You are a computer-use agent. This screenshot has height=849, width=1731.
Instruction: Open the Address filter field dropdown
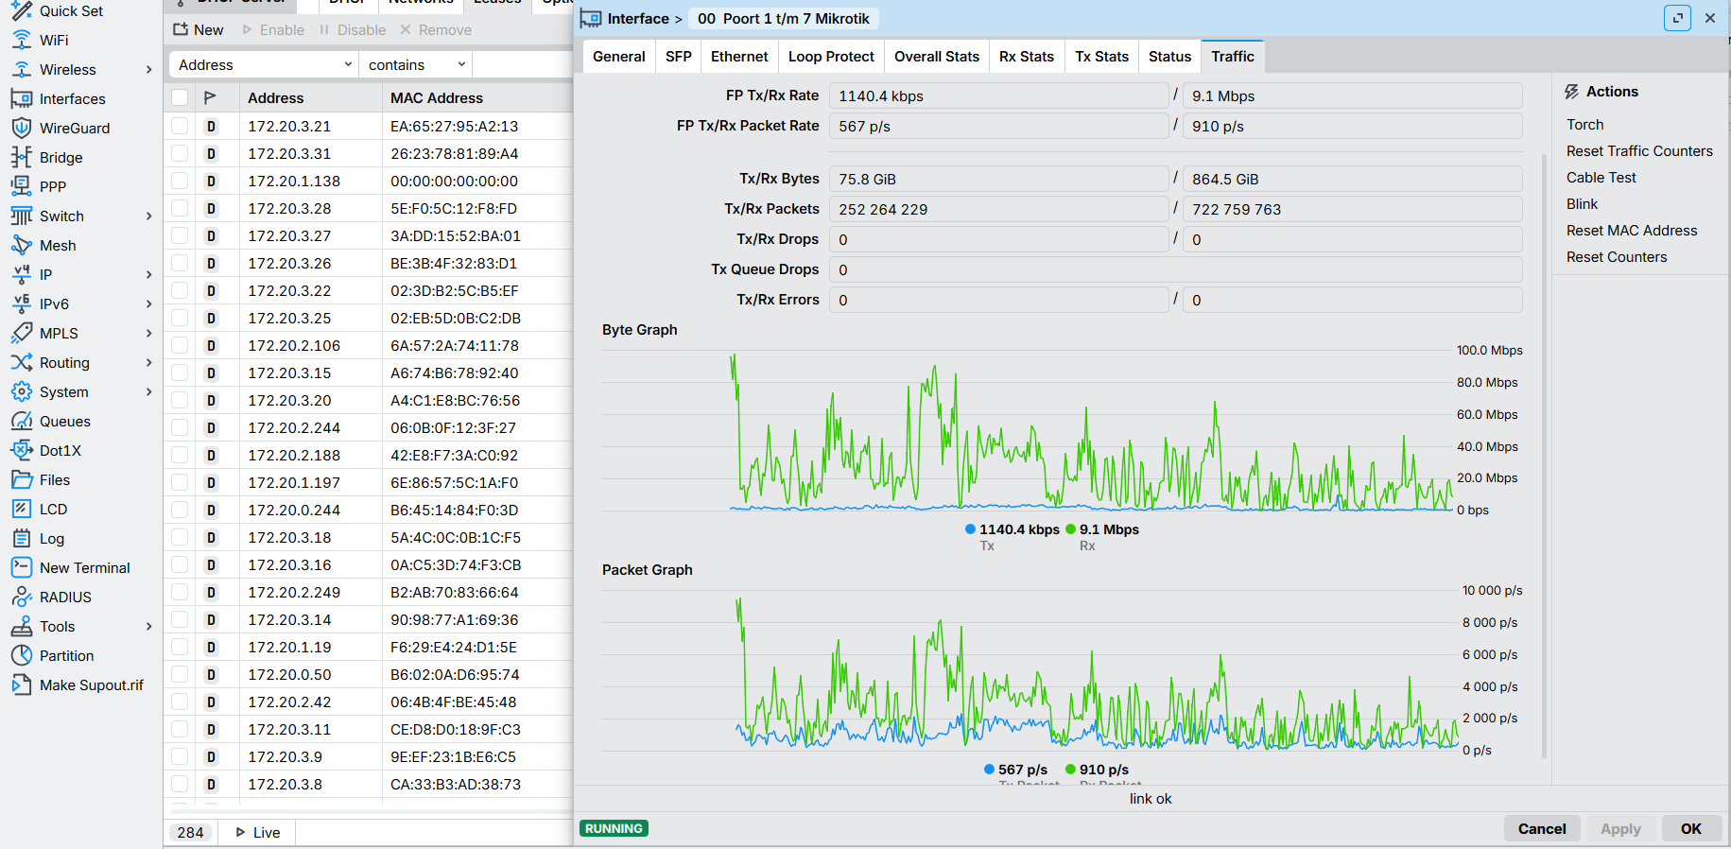264,64
